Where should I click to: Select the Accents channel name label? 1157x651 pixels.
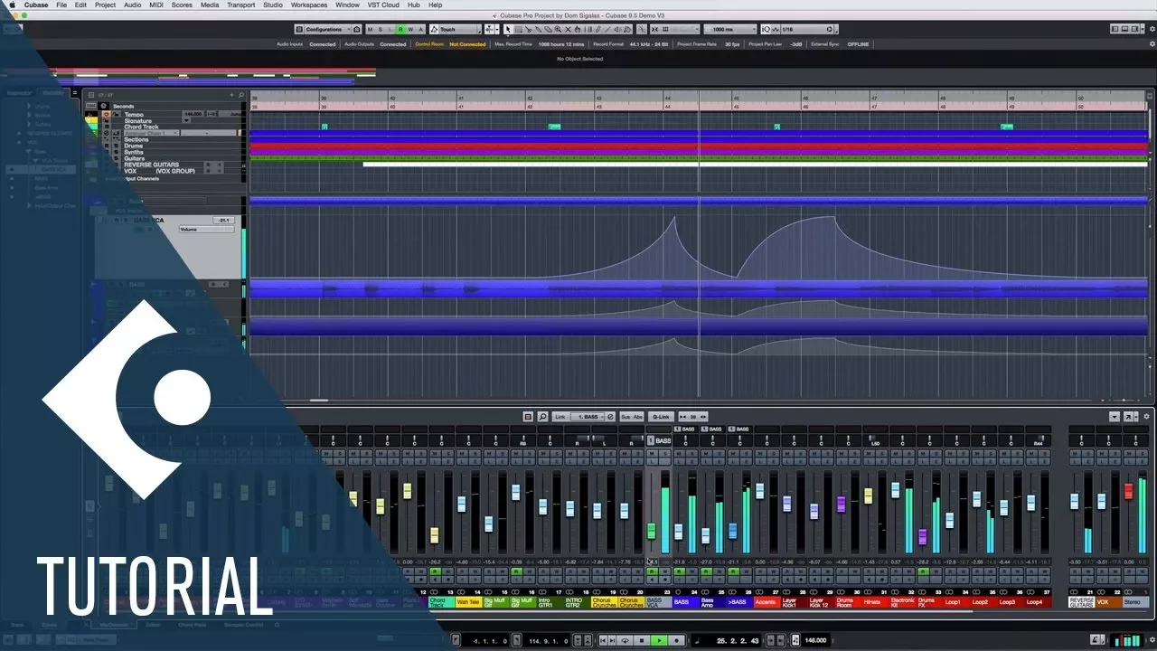click(767, 601)
